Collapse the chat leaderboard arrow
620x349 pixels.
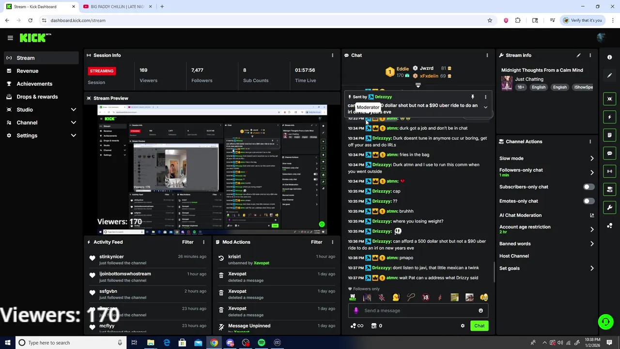418,85
